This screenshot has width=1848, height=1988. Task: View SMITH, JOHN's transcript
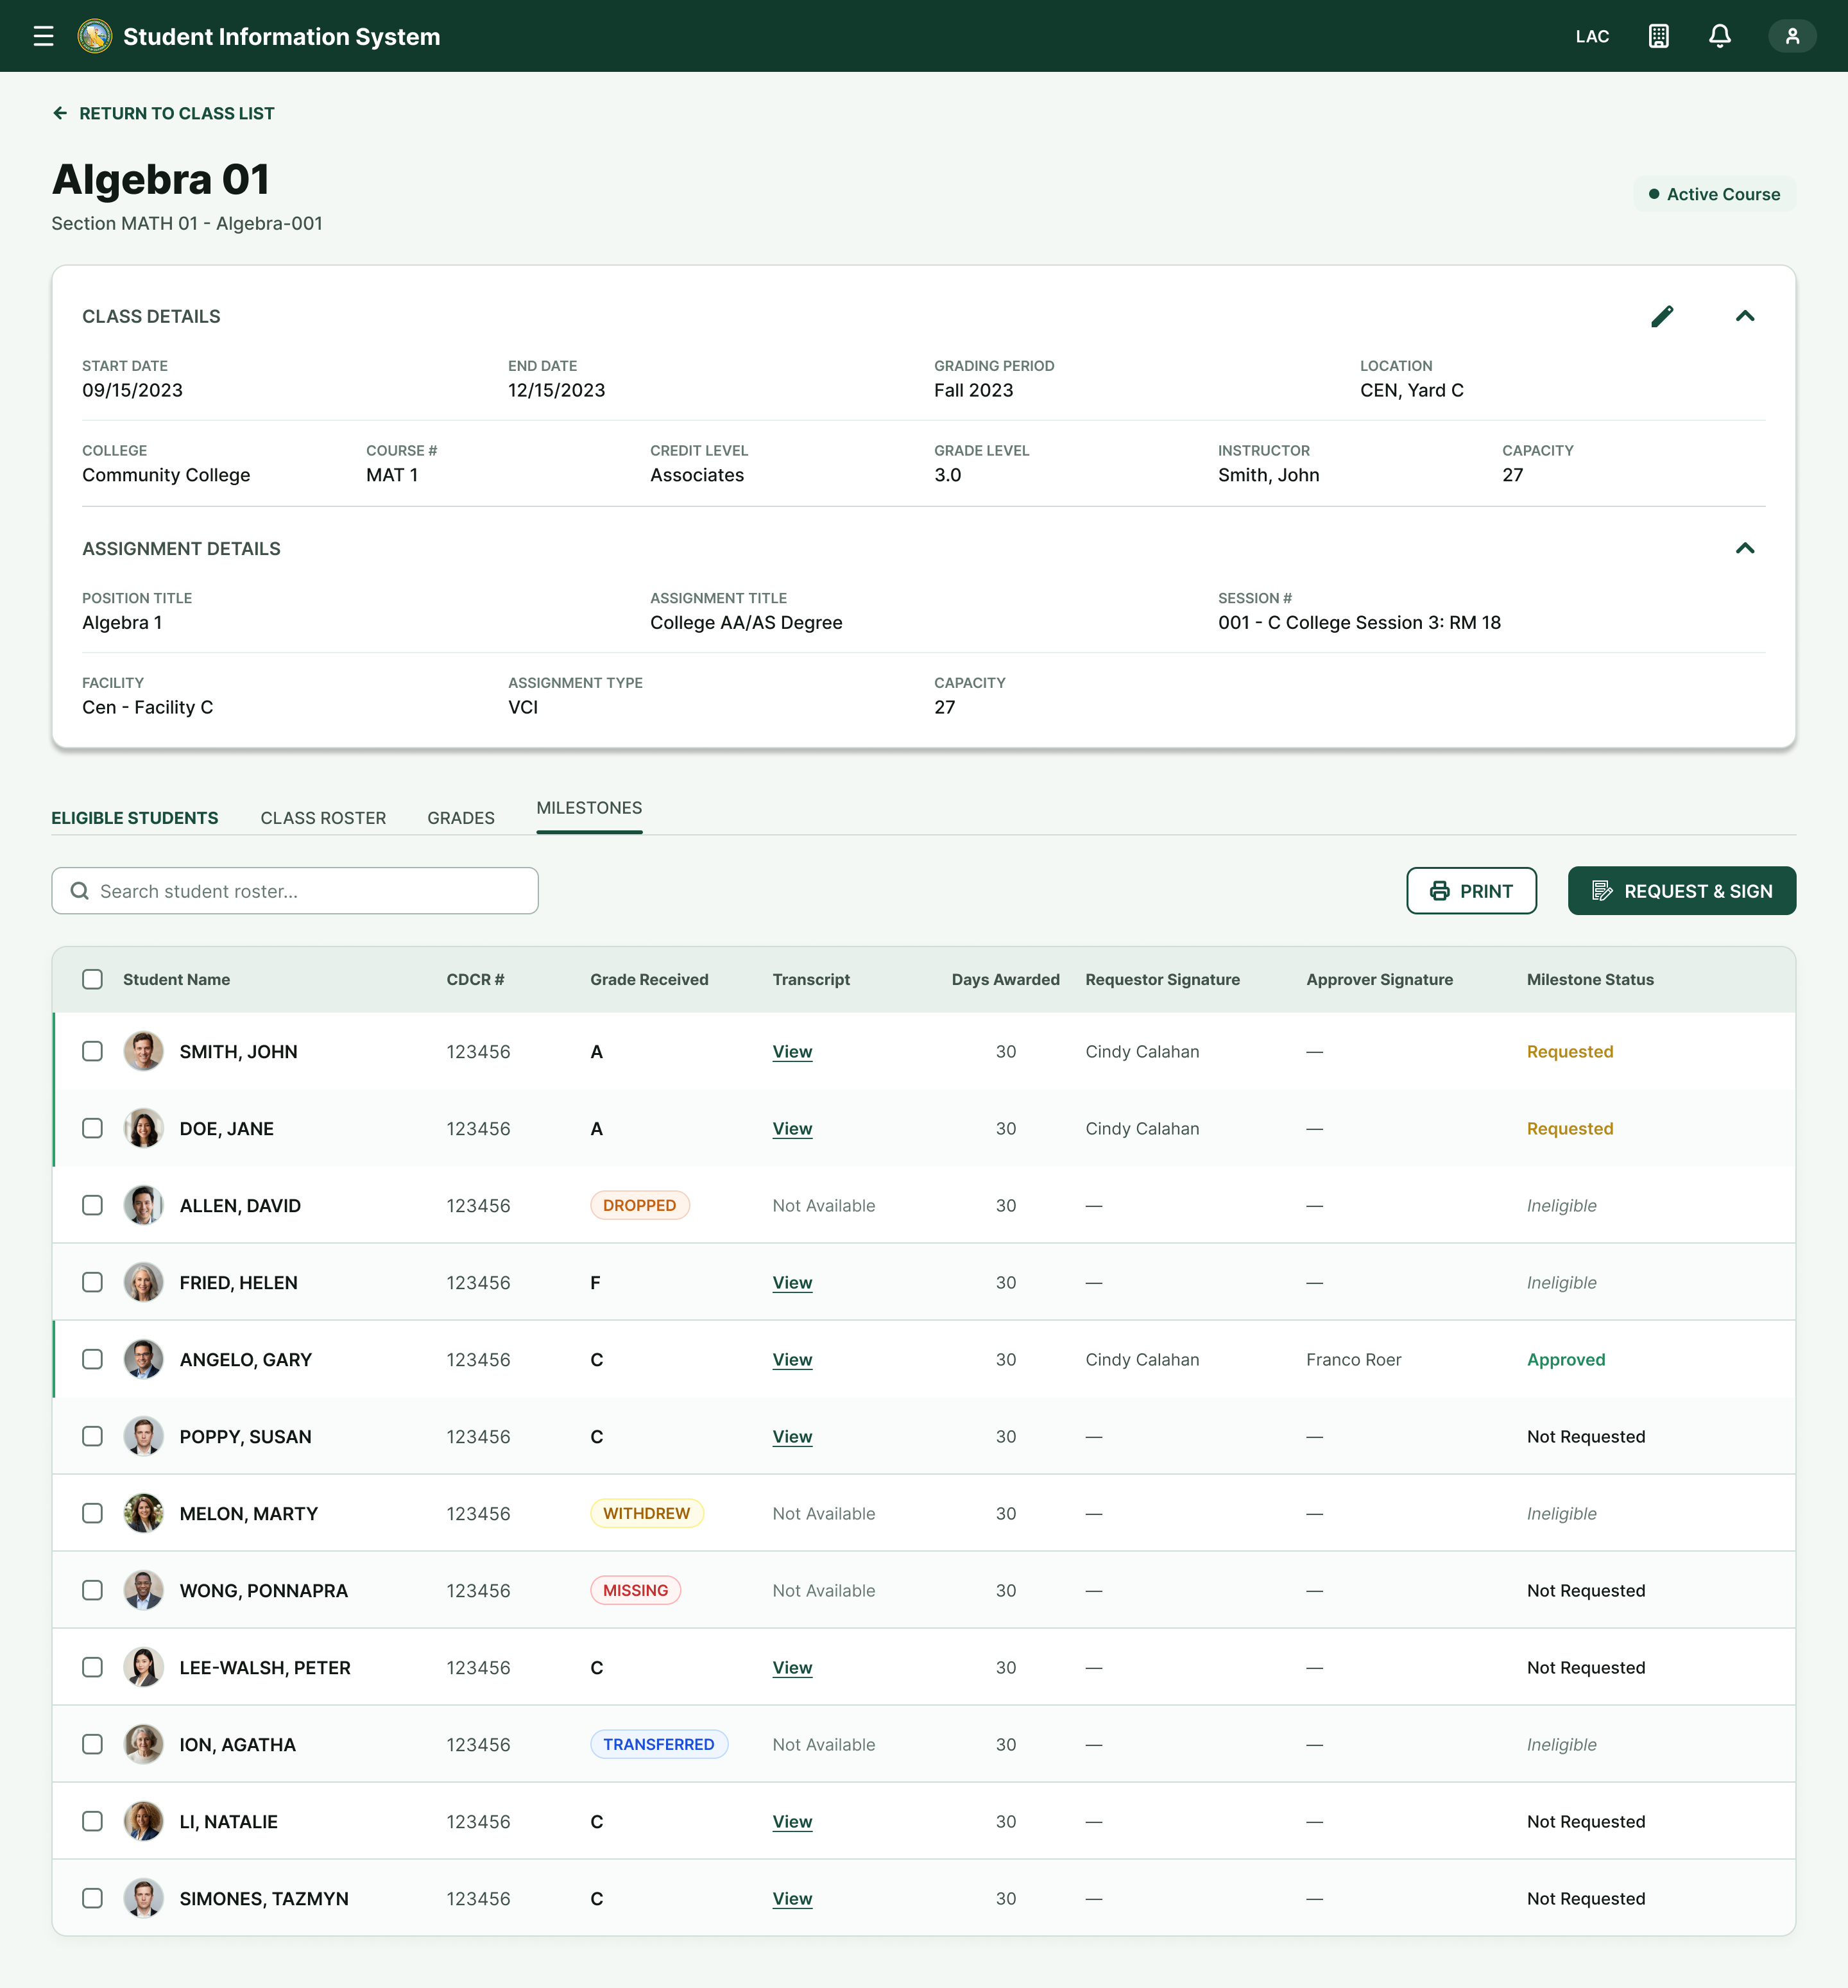coord(792,1051)
